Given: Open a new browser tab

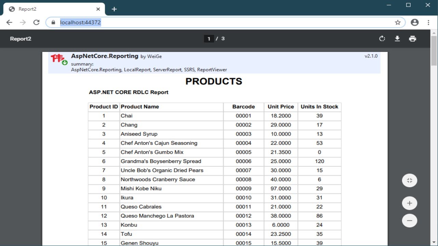Looking at the screenshot, I should click(114, 9).
